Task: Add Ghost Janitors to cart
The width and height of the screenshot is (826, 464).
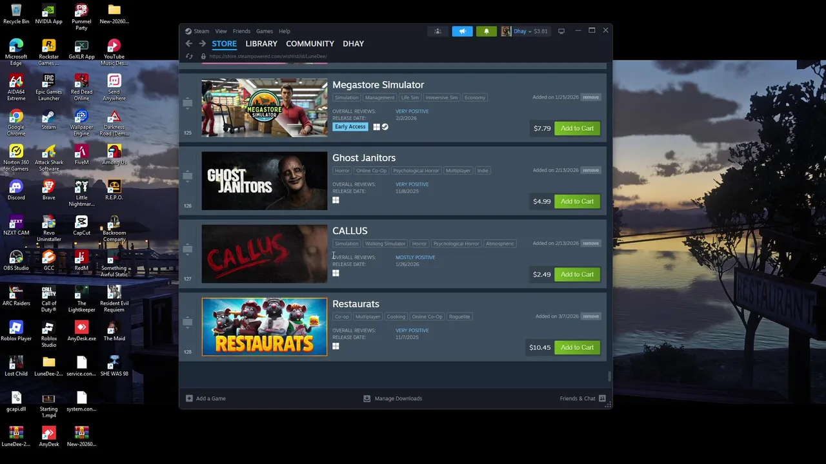Action: click(577, 201)
